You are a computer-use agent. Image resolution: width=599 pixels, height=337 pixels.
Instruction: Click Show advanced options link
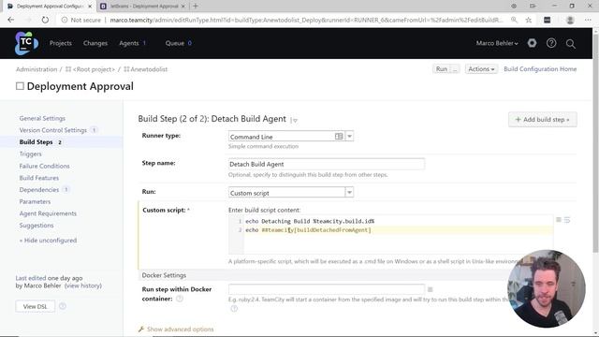pyautogui.click(x=181, y=330)
